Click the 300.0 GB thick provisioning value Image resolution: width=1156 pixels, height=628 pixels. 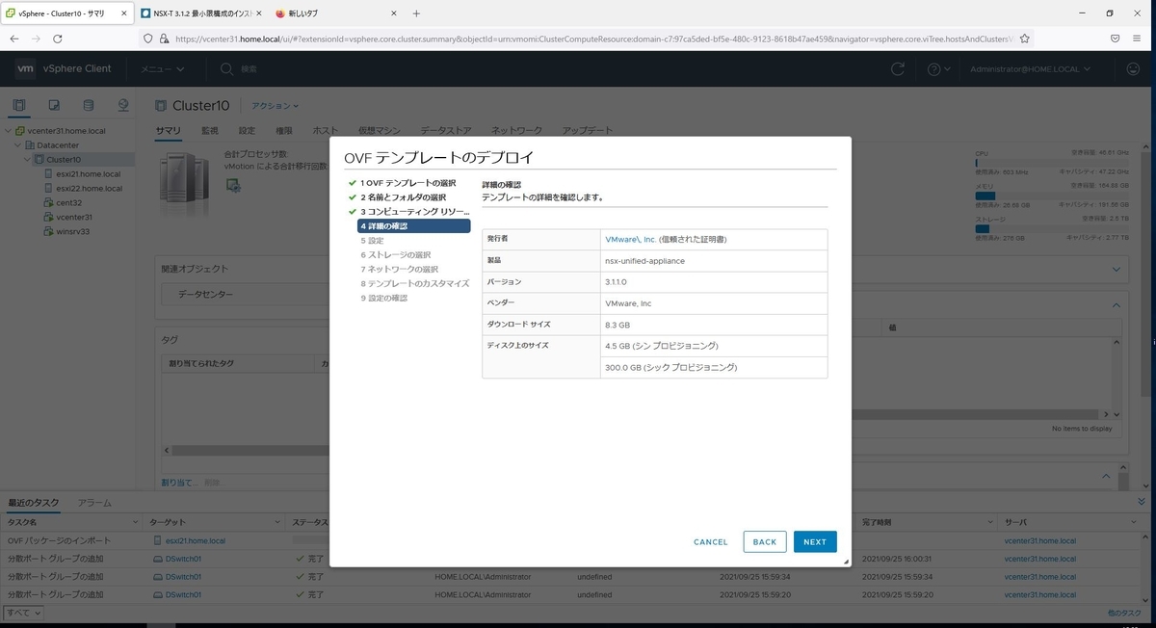tap(670, 368)
